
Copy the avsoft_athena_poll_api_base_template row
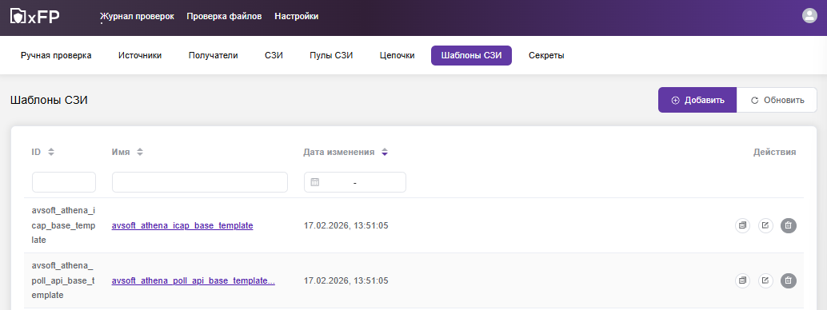pyautogui.click(x=742, y=280)
